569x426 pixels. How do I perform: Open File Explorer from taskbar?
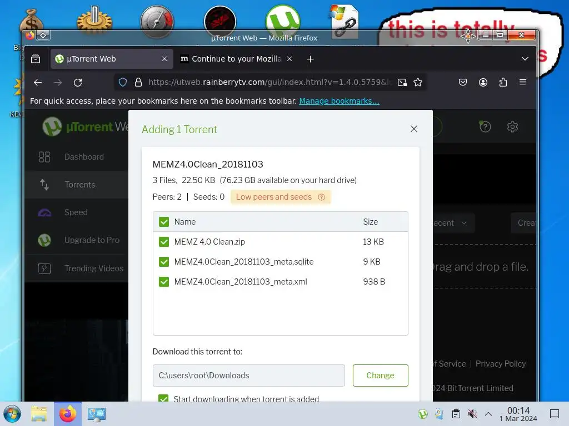[39, 414]
